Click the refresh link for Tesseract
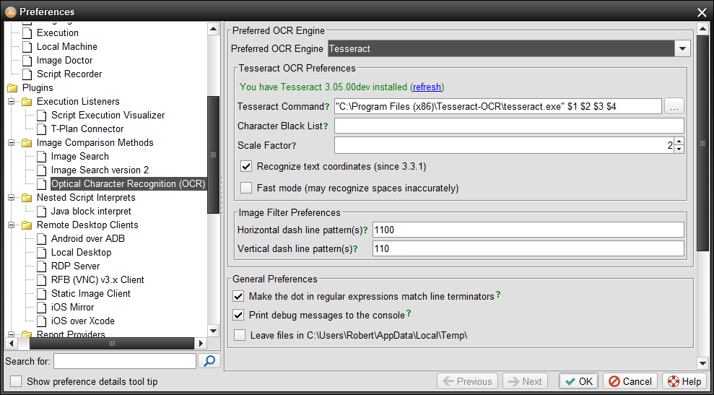This screenshot has width=714, height=395. 427,87
